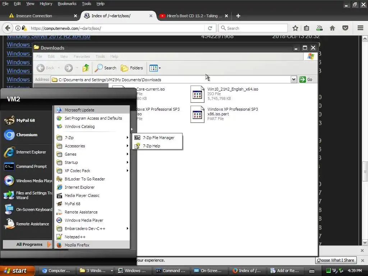Expand Embarcadero Dev-C++ submenu
This screenshot has height=276, width=368.
(92, 229)
